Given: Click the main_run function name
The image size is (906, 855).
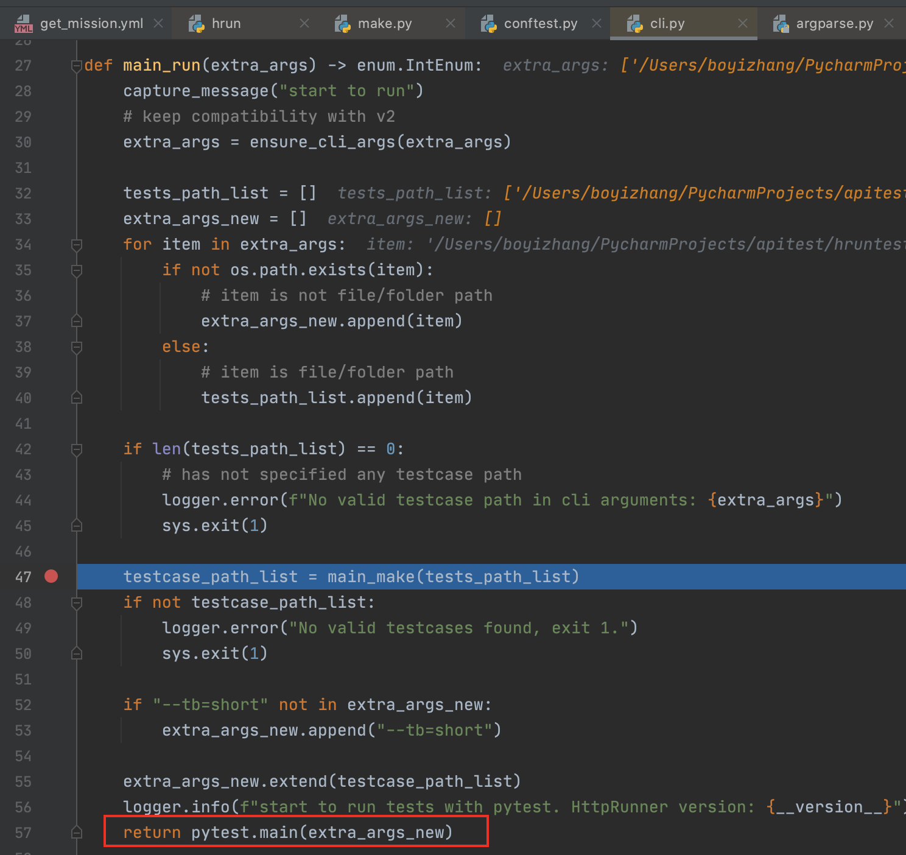Looking at the screenshot, I should click(162, 65).
